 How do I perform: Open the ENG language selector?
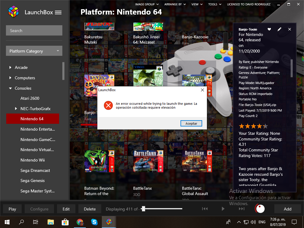pos(262,222)
